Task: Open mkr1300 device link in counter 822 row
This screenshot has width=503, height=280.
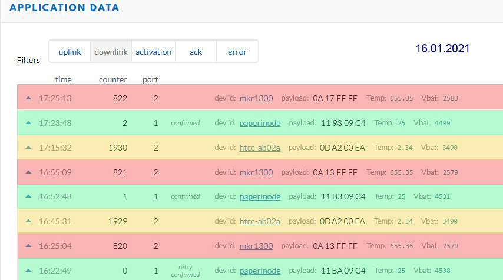Action: click(x=256, y=98)
